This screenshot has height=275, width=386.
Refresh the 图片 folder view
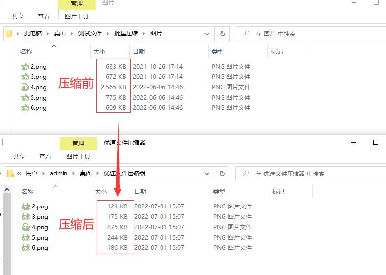pos(223,34)
